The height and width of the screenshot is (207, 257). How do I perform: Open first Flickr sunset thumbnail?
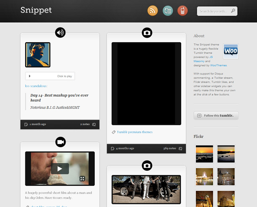tap(204, 154)
